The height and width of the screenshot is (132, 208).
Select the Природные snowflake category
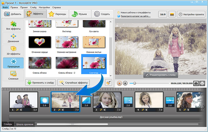tap(13, 63)
